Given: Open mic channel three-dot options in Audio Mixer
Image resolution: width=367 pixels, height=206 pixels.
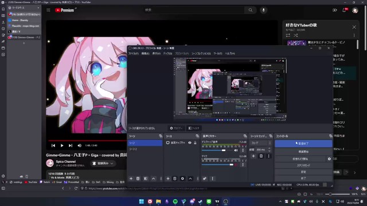Looking at the screenshot, I should coord(243,165).
